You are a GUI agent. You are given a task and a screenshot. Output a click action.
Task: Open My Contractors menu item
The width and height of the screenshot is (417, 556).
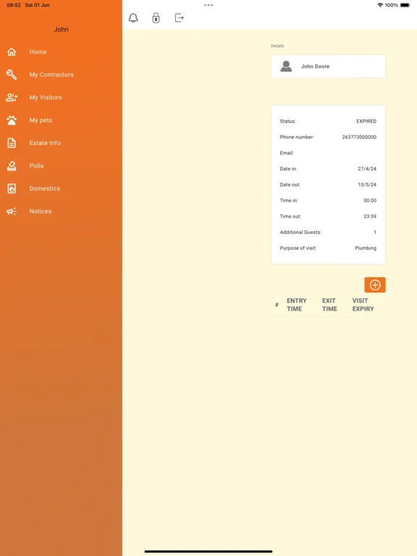pyautogui.click(x=51, y=75)
